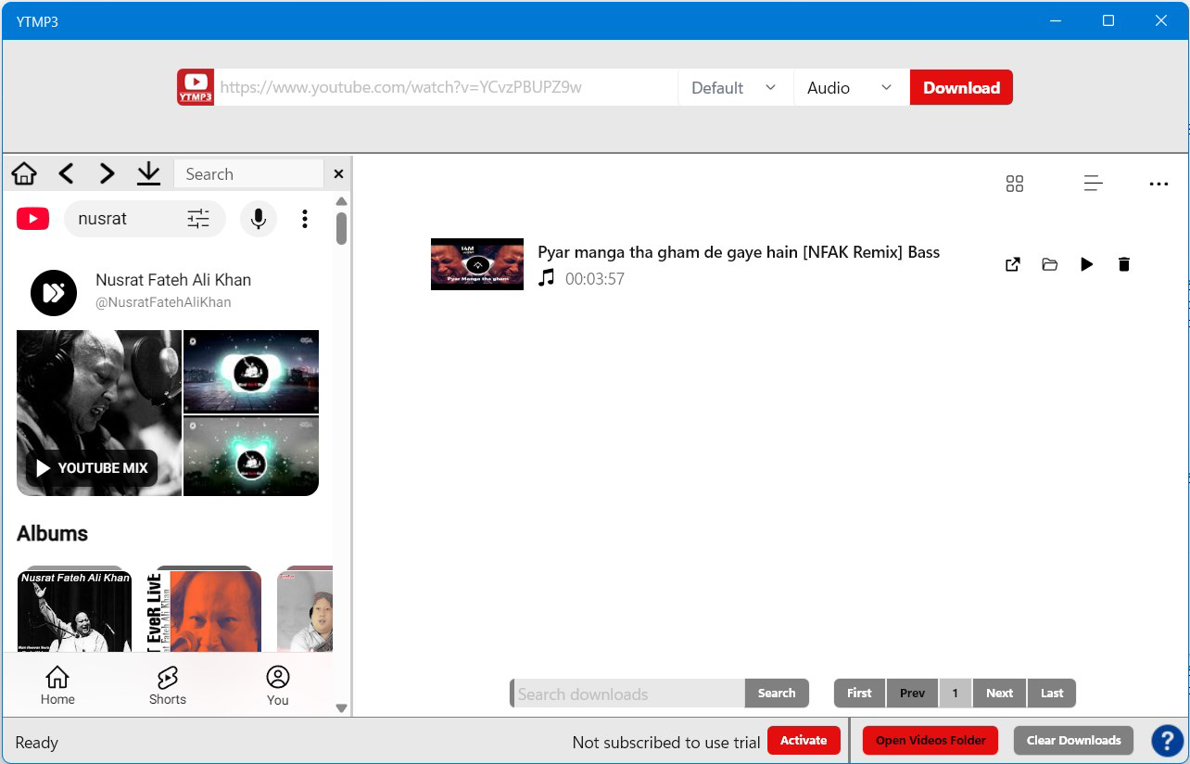Expand the Default quality dropdown
1190x764 pixels.
(x=735, y=87)
